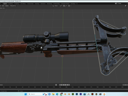The height and width of the screenshot is (96, 128).
Task: Open the Animation workspace tab
Action: click(43, 4)
